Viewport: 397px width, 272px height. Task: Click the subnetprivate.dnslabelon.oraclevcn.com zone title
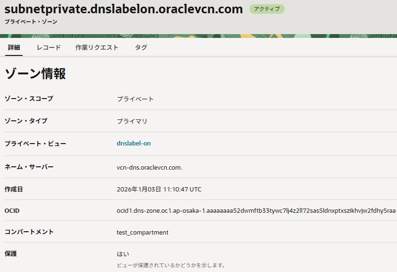pyautogui.click(x=124, y=9)
